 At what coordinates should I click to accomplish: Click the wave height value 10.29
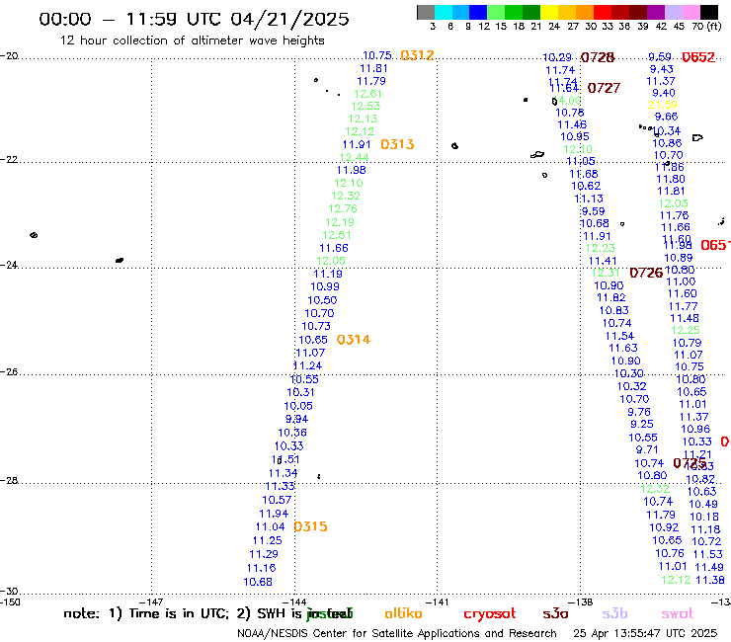557,57
